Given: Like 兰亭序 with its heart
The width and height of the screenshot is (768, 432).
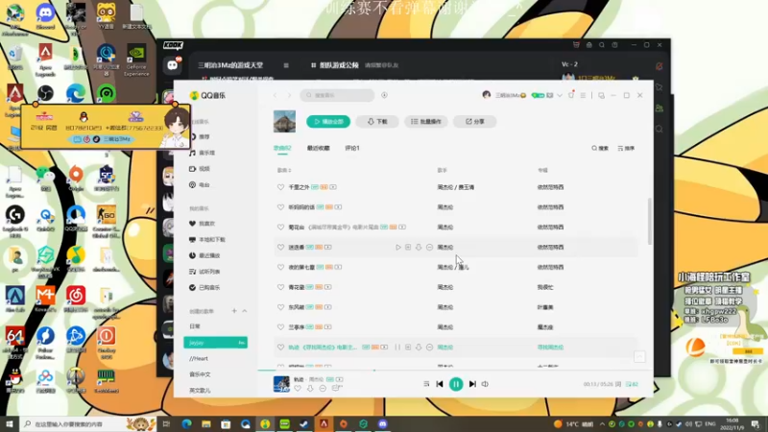Looking at the screenshot, I should [x=280, y=327].
